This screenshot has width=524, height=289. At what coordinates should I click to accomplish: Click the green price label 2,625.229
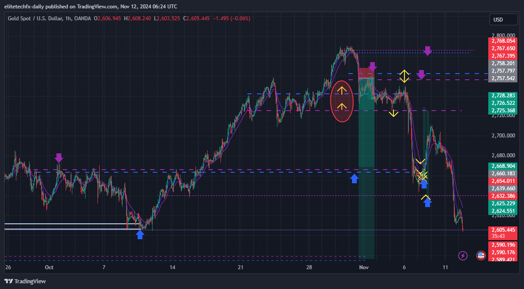coord(503,204)
